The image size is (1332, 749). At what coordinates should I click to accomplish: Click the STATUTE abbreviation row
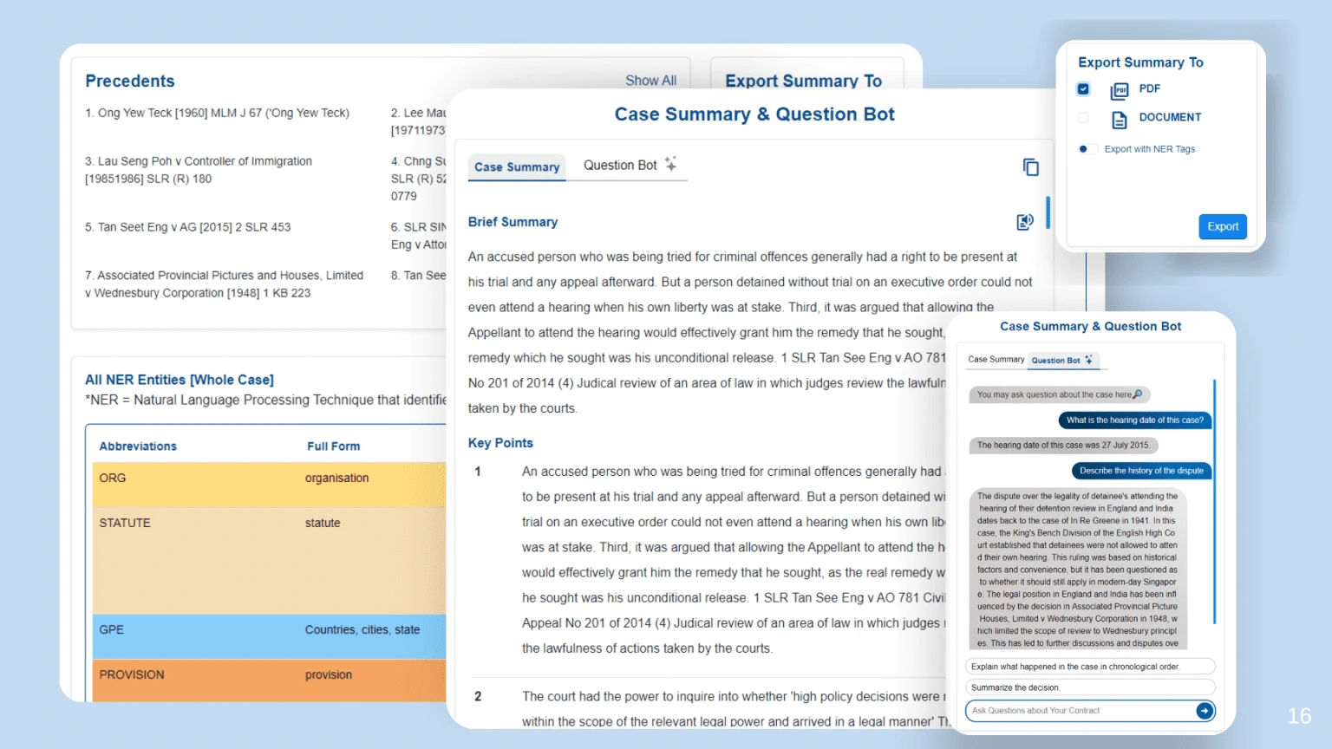coord(269,561)
